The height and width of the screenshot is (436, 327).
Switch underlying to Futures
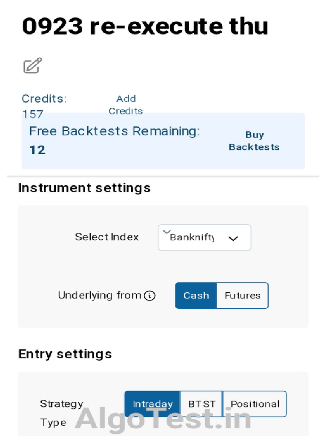tap(242, 295)
